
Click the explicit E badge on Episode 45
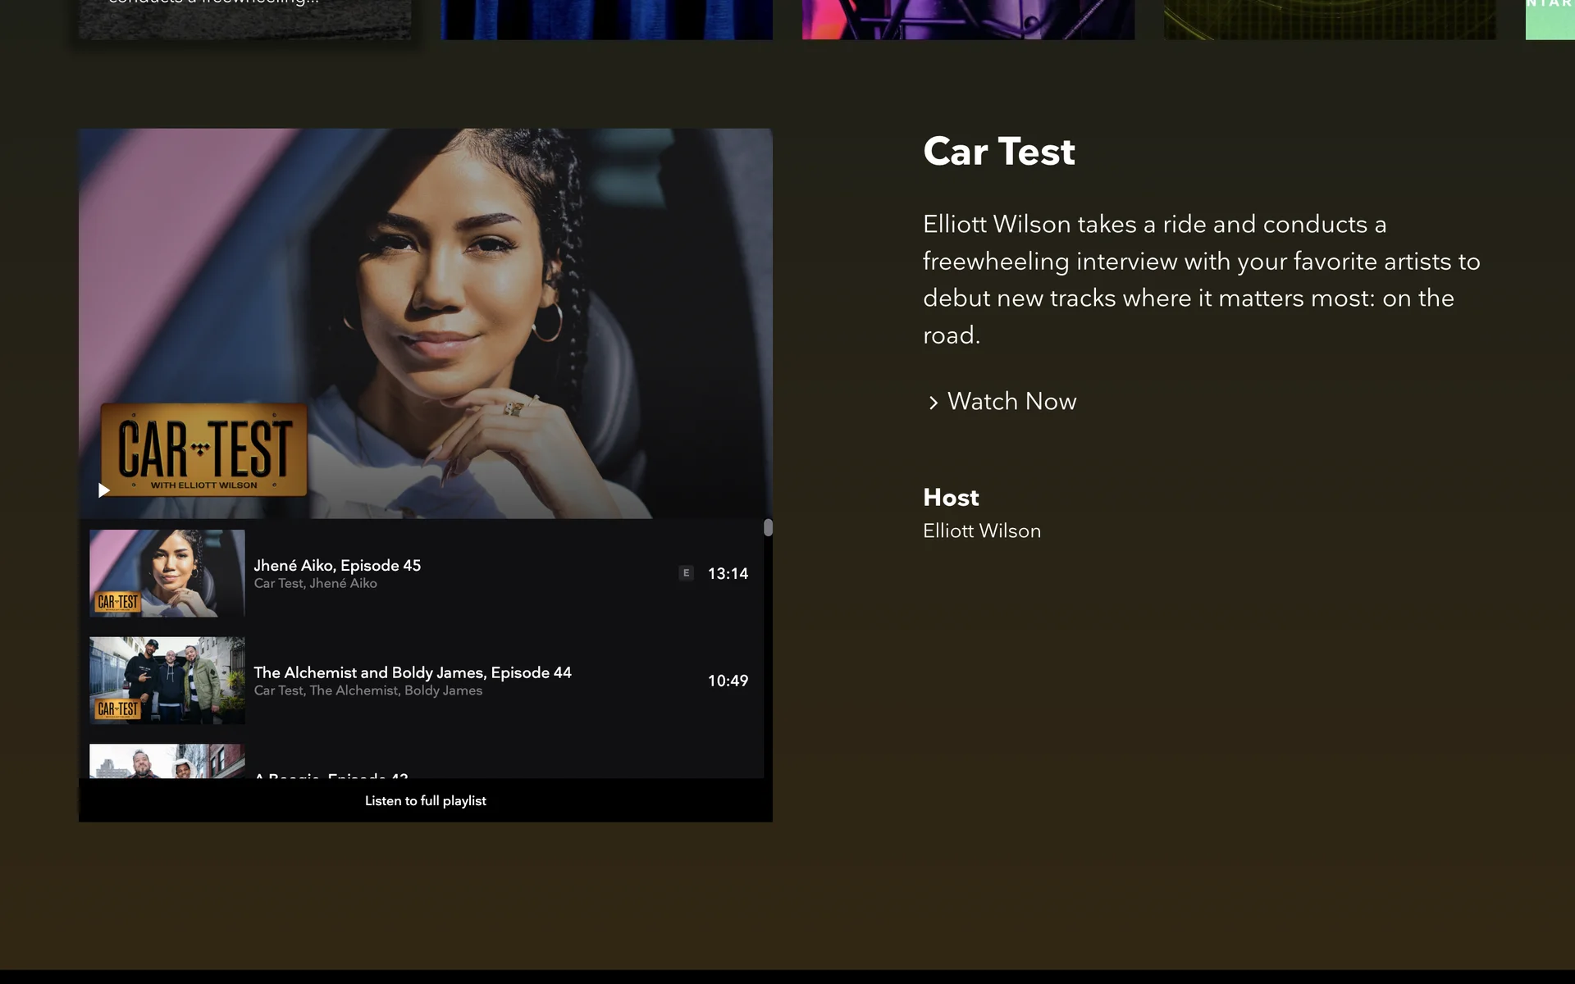pyautogui.click(x=686, y=573)
